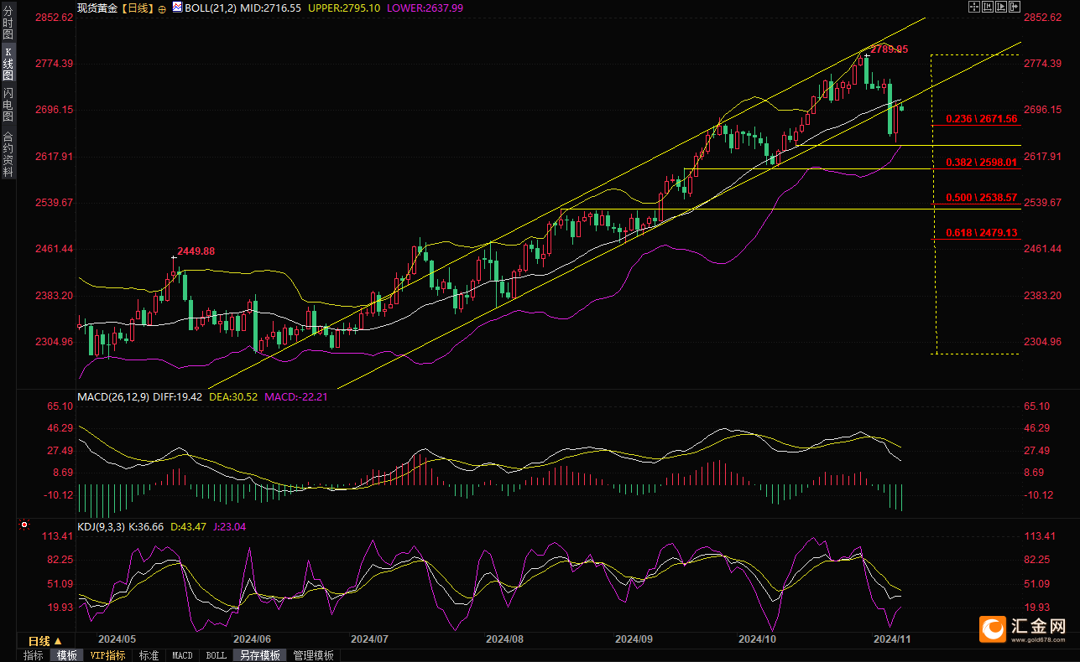This screenshot has width=1080, height=662.
Task: Click the D:43.47 value
Action: [x=189, y=526]
